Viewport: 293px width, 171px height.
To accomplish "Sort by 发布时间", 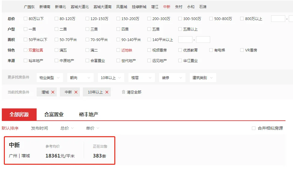I will [39, 128].
